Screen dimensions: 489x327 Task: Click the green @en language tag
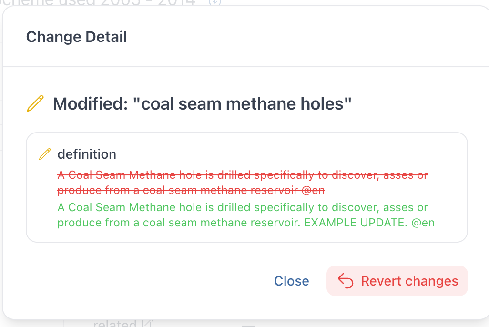[423, 223]
